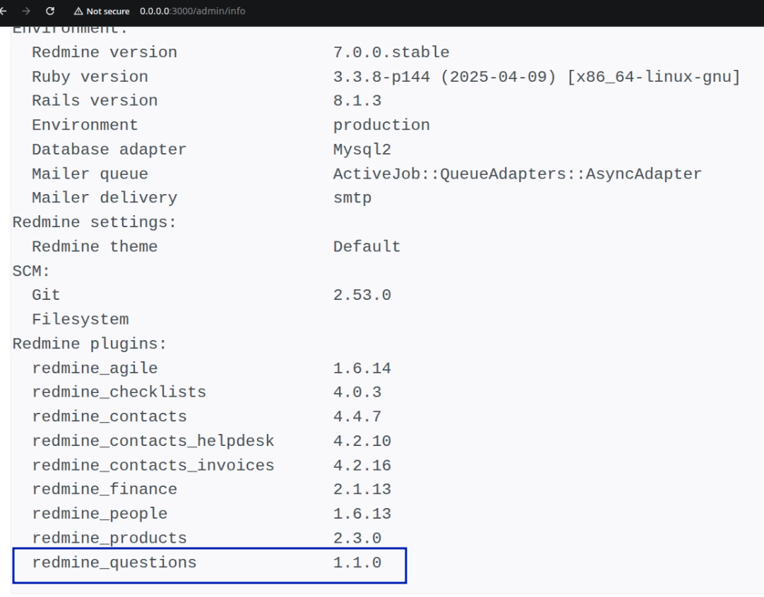Click the Environment row label
This screenshot has width=764, height=597.
click(x=85, y=125)
